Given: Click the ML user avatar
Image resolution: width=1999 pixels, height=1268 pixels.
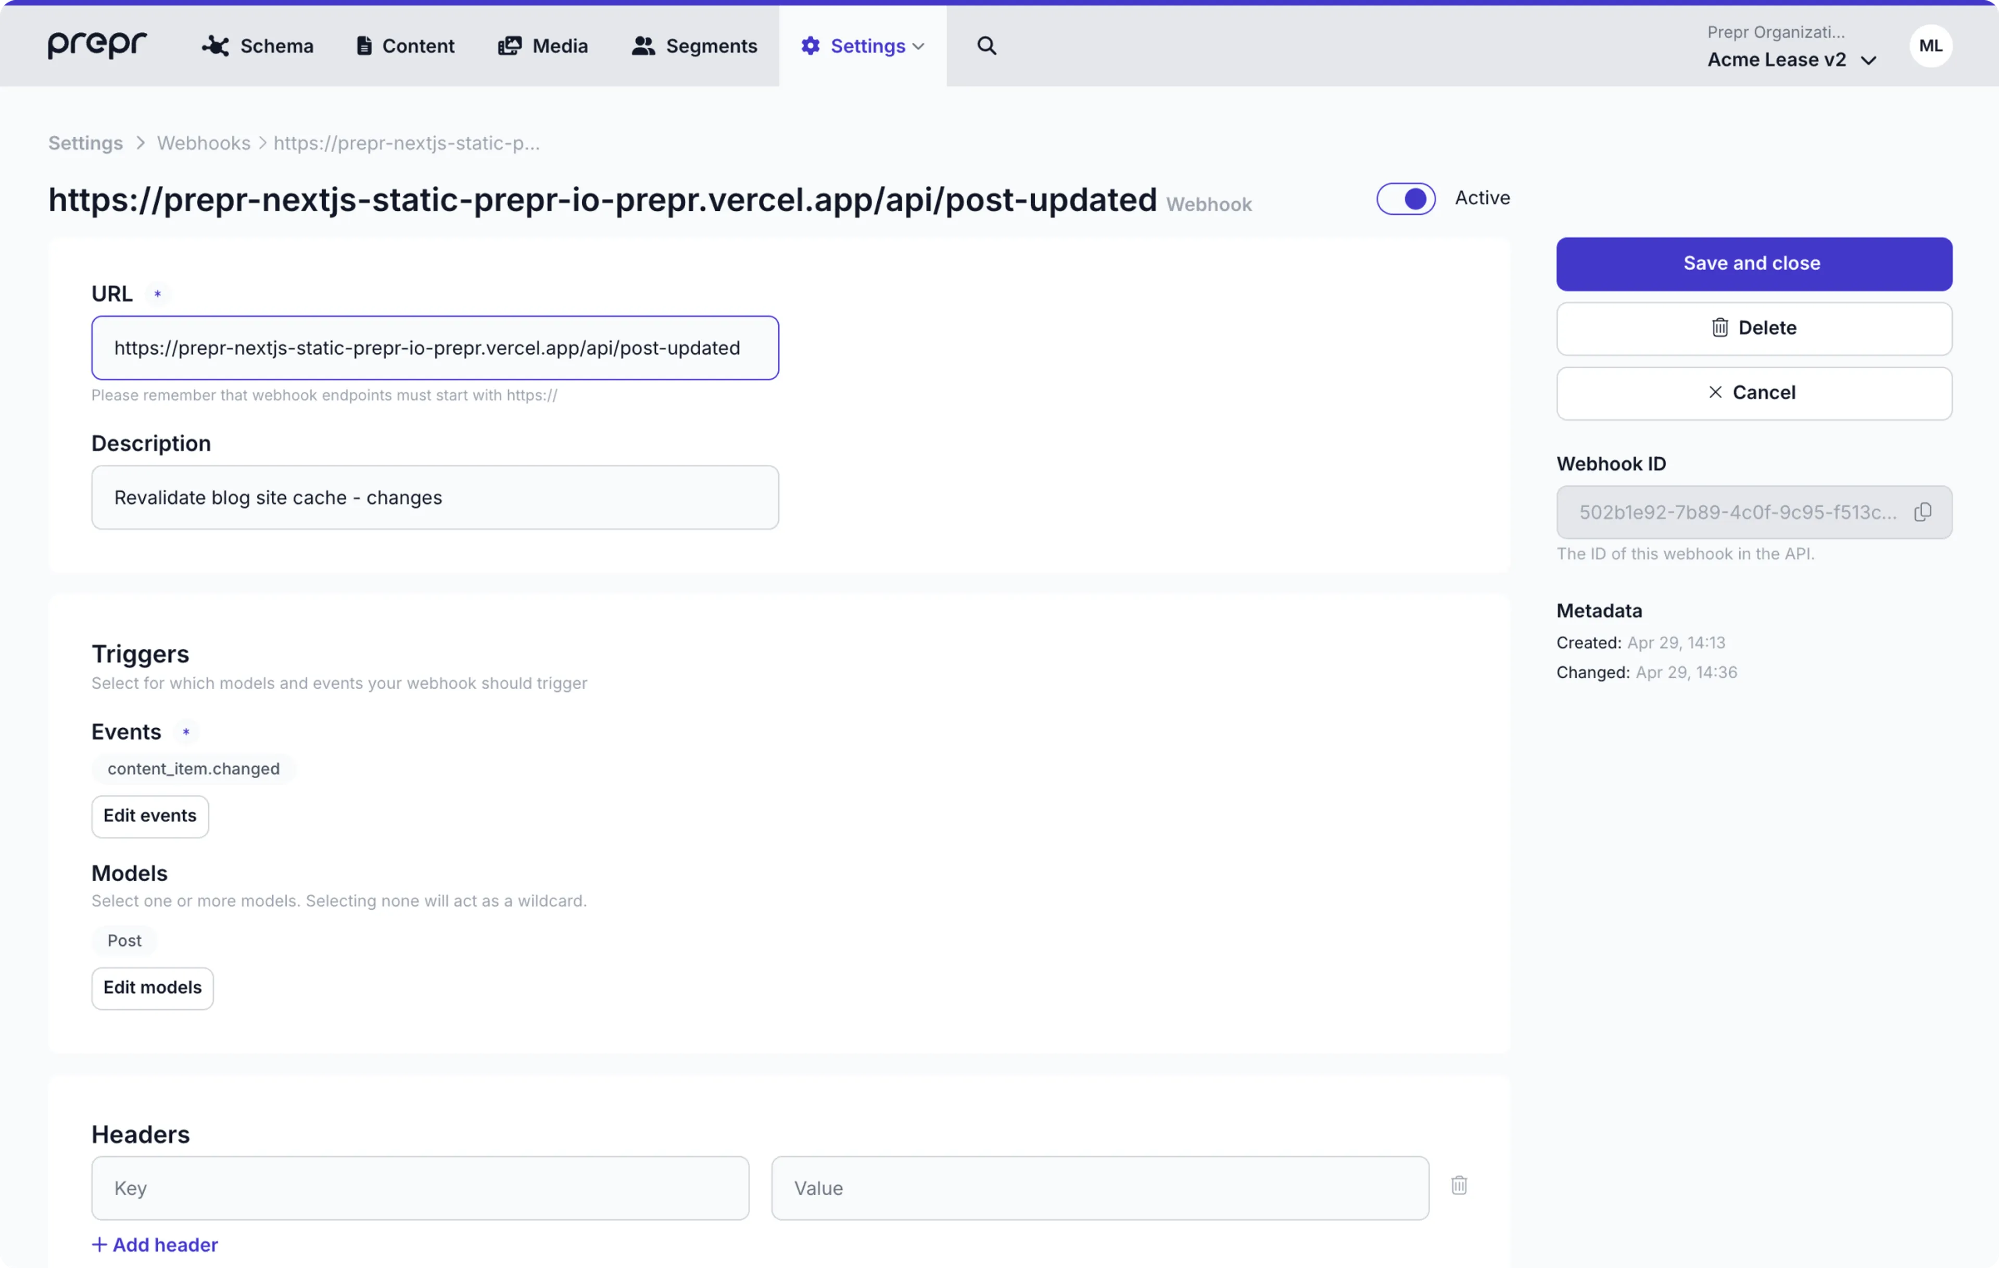Looking at the screenshot, I should (x=1930, y=46).
